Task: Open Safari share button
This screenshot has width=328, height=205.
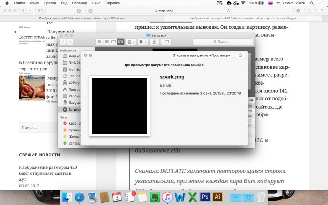Action: click(310, 11)
